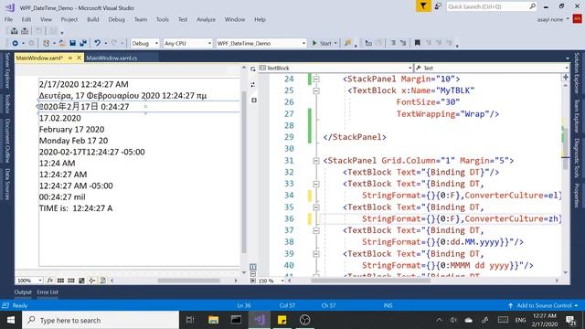Click the Save icon in toolbar
This screenshot has width=585, height=329.
[73, 43]
